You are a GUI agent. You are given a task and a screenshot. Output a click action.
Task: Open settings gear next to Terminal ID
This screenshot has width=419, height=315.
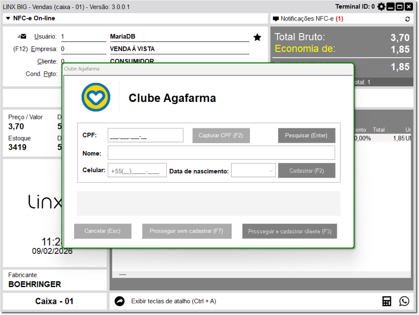tap(381, 7)
